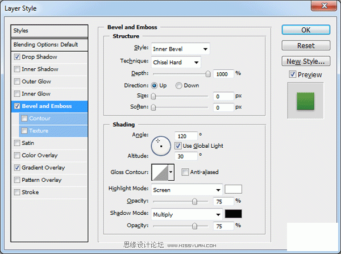The image size is (341, 254).
Task: Click the Depth slider handle
Action: [208, 74]
